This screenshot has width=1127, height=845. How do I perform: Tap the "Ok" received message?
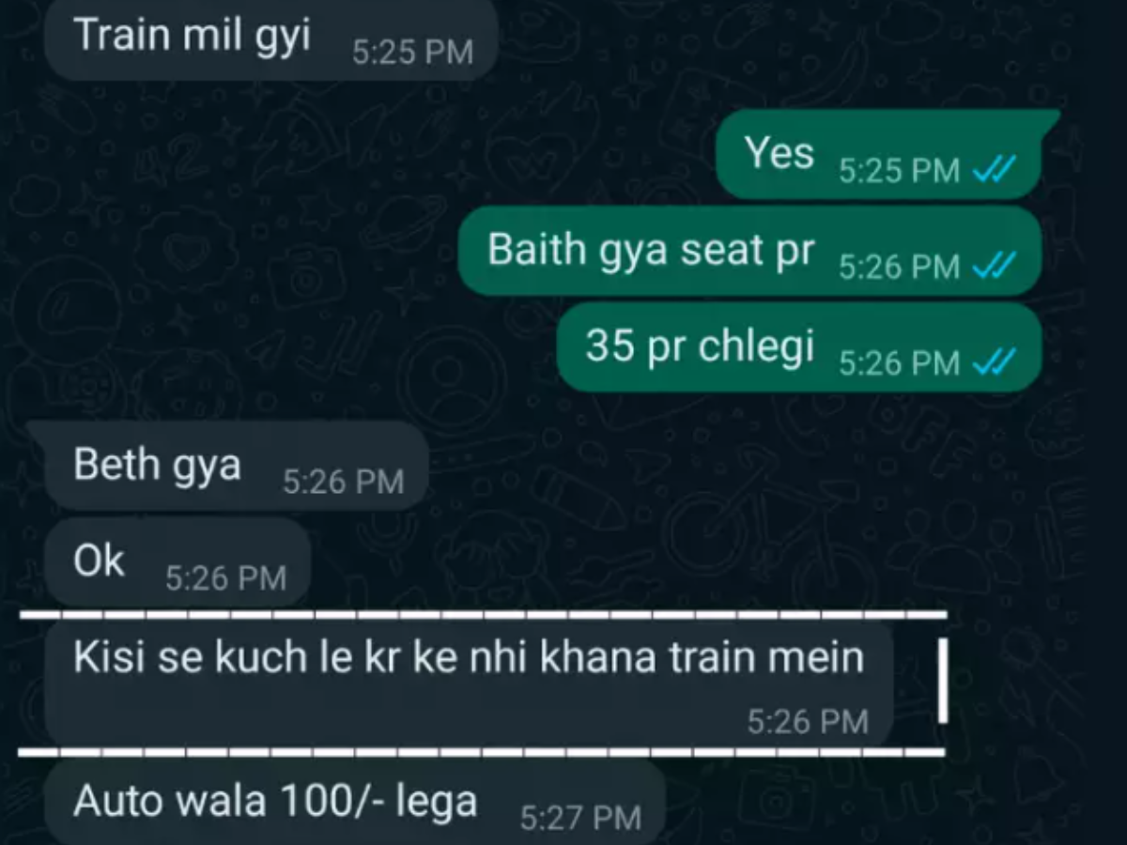click(x=178, y=562)
